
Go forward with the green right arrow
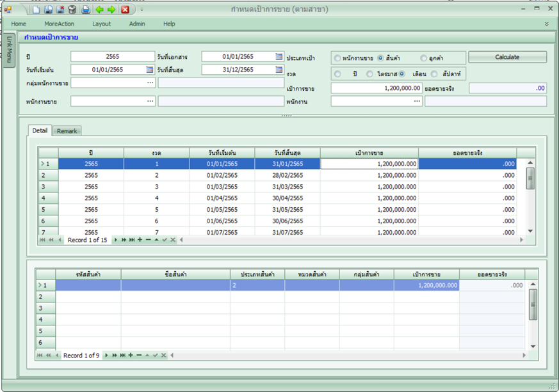pyautogui.click(x=111, y=10)
